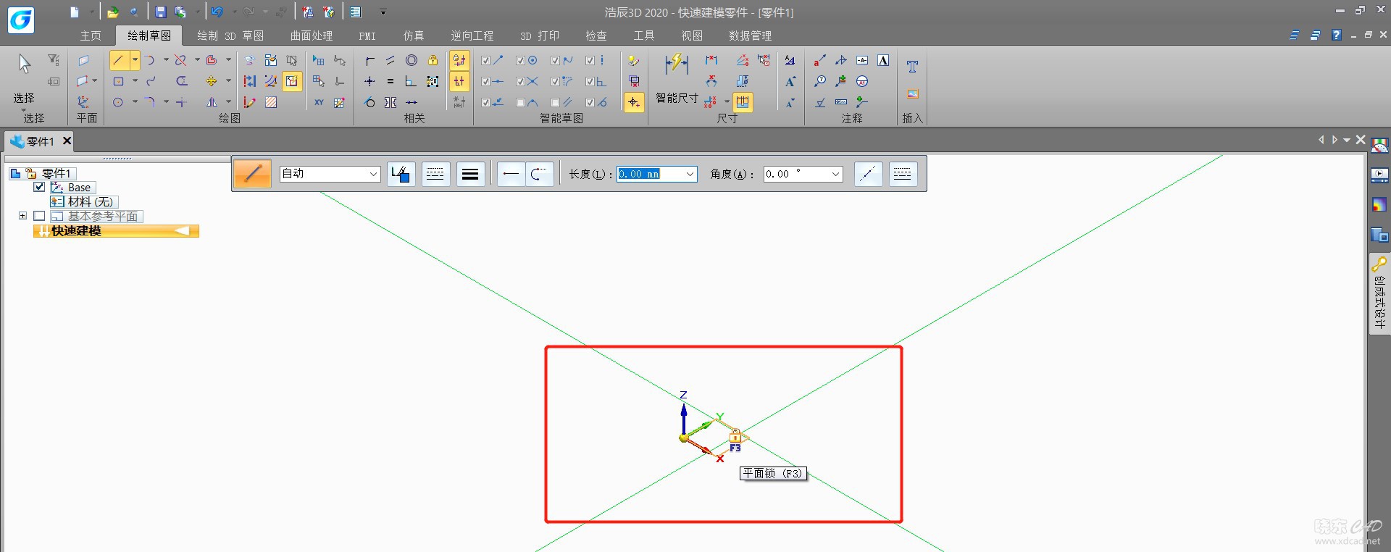The image size is (1391, 552).
Task: Activate the Lock constraint padlock icon
Action: pyautogui.click(x=433, y=60)
